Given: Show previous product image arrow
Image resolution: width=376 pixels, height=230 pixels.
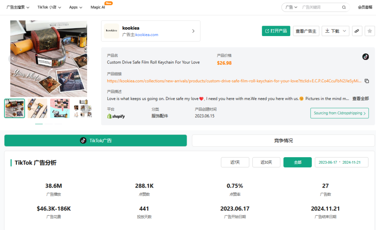Looking at the screenshot, I should [x=13, y=58].
